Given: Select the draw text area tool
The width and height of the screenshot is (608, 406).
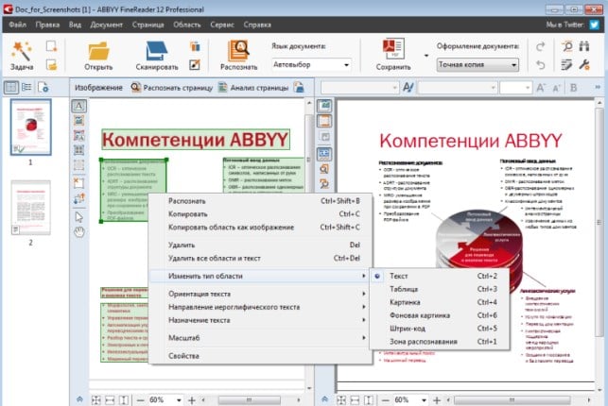Looking at the screenshot, I should coord(78,106).
